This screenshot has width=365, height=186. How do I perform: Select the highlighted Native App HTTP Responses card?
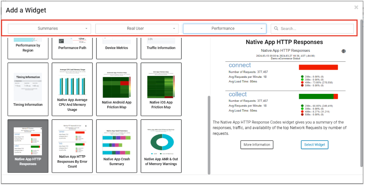point(28,146)
